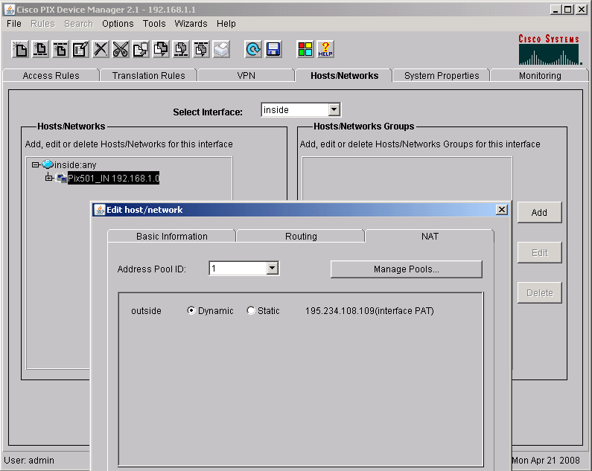The width and height of the screenshot is (592, 471).
Task: Click the inside:any cloud icon
Action: click(48, 164)
